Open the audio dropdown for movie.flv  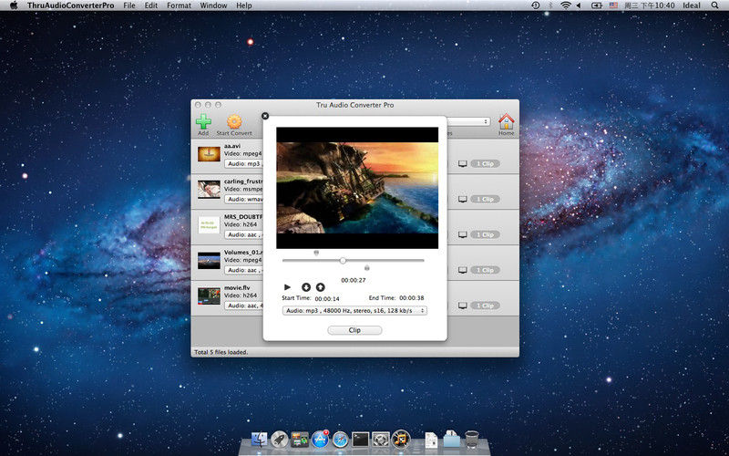[242, 306]
